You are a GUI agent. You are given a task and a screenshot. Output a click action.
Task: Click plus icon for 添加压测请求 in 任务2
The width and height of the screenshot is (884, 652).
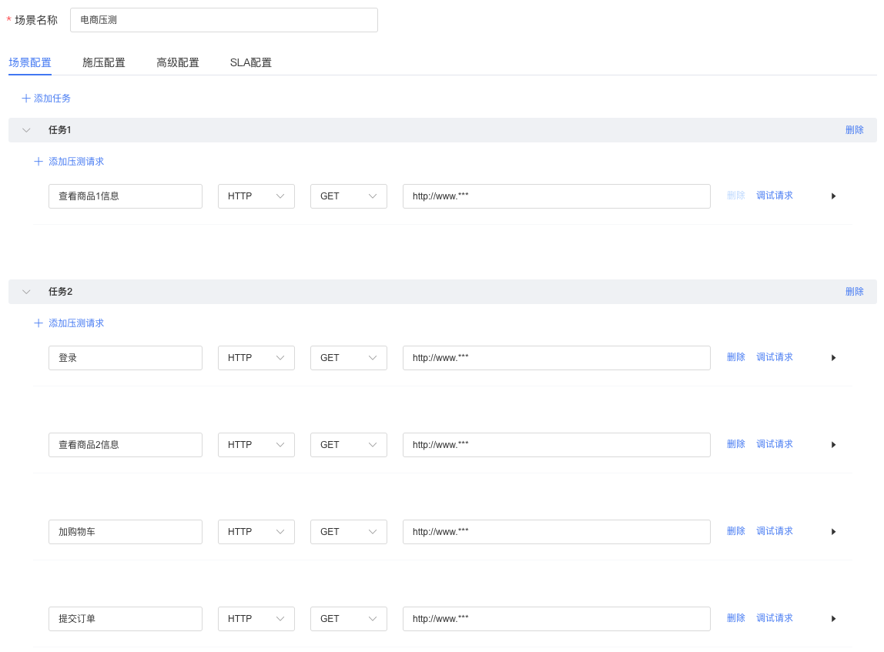tap(39, 323)
